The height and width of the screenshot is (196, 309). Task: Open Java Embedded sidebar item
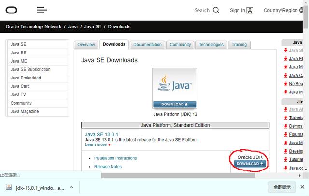tap(38, 78)
